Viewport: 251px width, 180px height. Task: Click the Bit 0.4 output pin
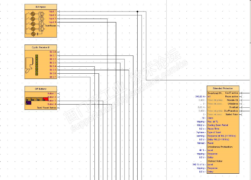[x=58, y=66]
